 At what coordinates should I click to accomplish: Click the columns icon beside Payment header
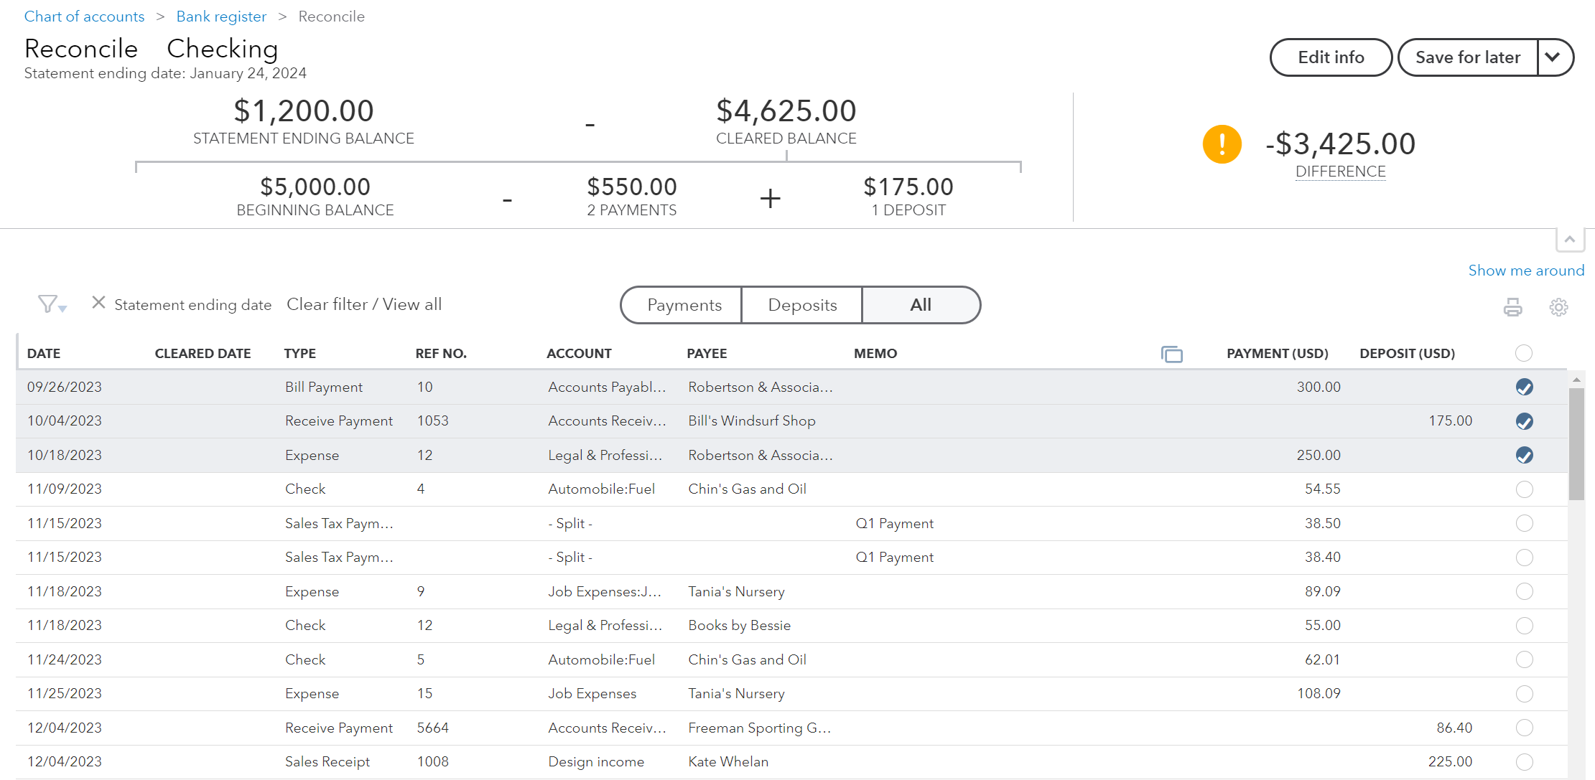click(x=1172, y=354)
